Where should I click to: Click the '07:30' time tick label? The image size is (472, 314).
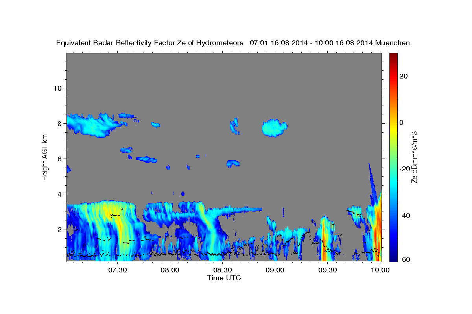coord(118,270)
